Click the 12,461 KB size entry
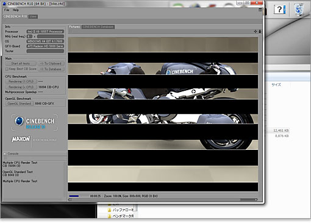Image resolution: width=311 pixels, height=223 pixels. 281,130
